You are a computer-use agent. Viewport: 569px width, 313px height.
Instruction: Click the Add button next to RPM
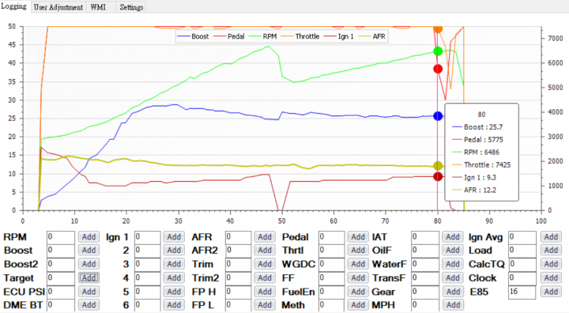click(x=89, y=237)
